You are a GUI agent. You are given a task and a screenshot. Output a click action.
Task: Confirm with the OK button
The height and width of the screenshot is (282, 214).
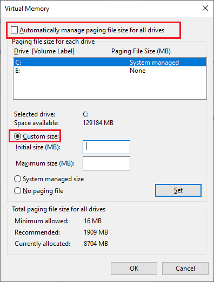[134, 269]
